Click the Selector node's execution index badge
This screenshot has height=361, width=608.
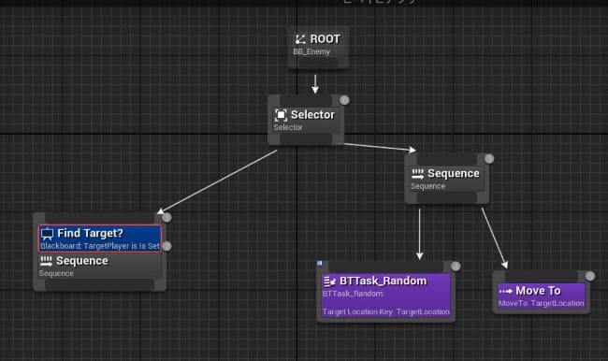coord(344,100)
